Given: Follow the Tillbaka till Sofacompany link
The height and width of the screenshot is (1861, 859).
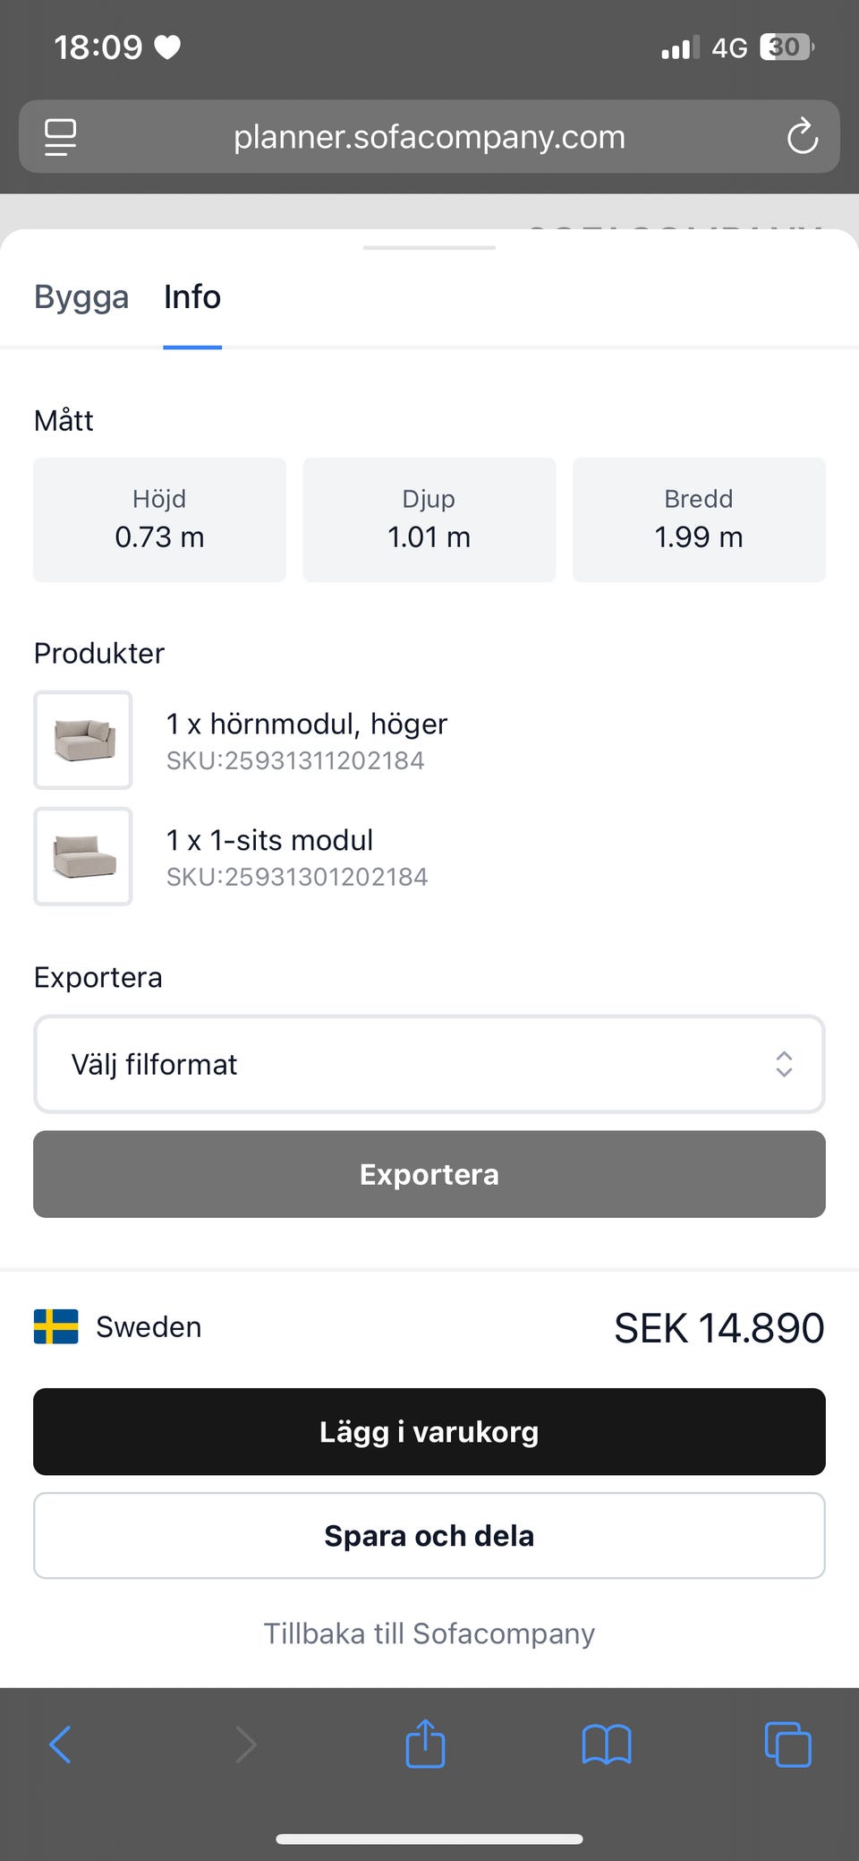Looking at the screenshot, I should click(x=429, y=1634).
